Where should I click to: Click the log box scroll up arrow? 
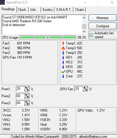pos(84,18)
